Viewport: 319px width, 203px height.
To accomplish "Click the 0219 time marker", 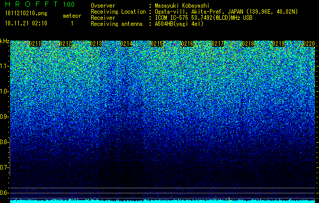I will coord(278,44).
